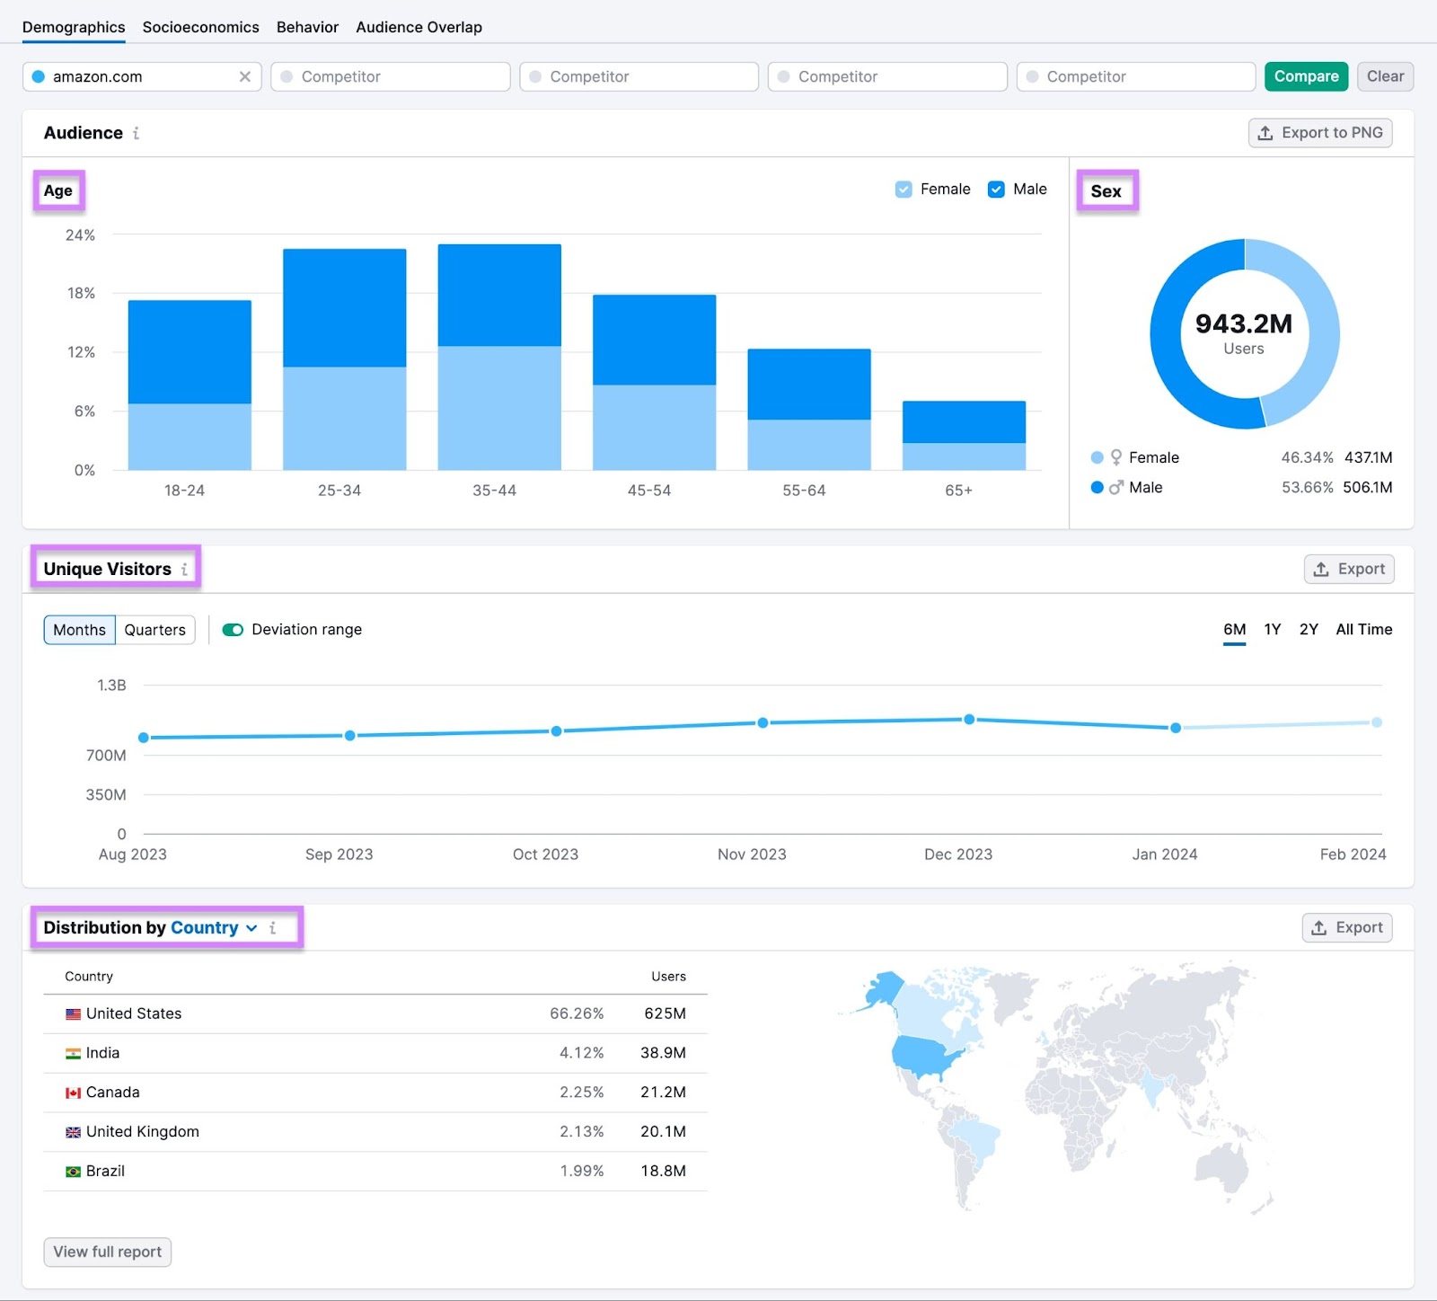Export the Unique Visitors data

1348,569
